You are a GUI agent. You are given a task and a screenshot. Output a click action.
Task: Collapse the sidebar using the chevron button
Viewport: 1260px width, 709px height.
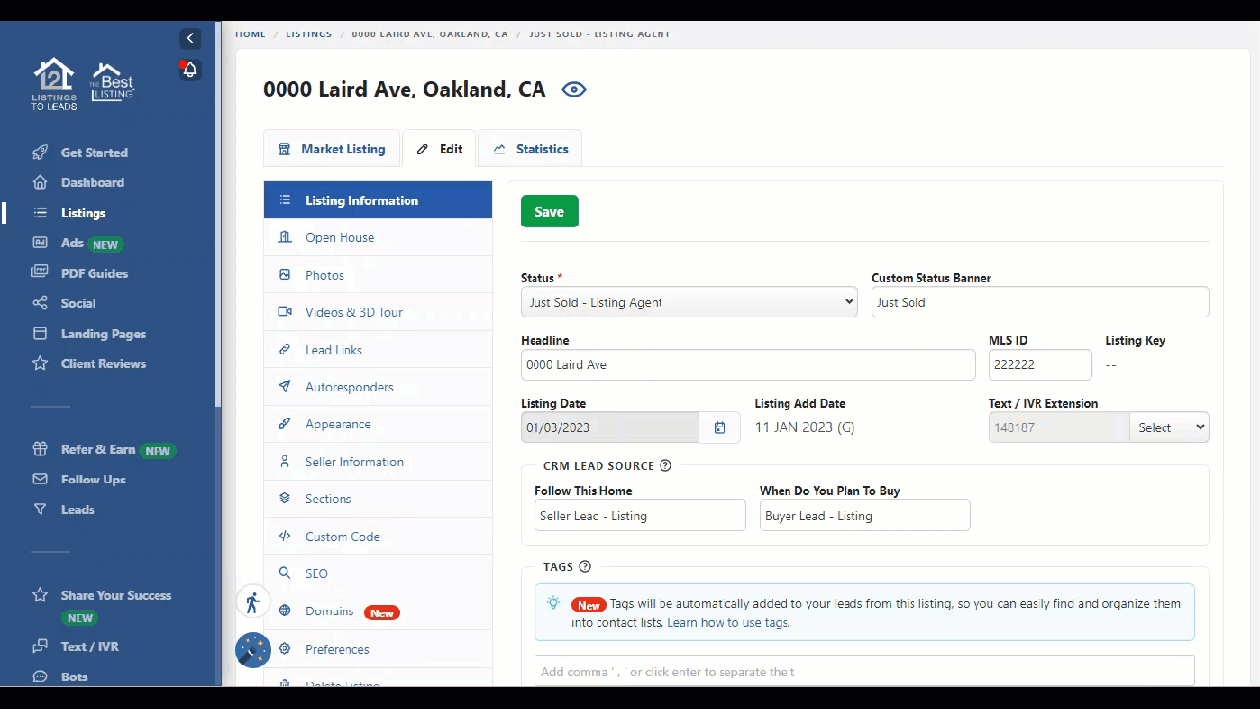[190, 38]
